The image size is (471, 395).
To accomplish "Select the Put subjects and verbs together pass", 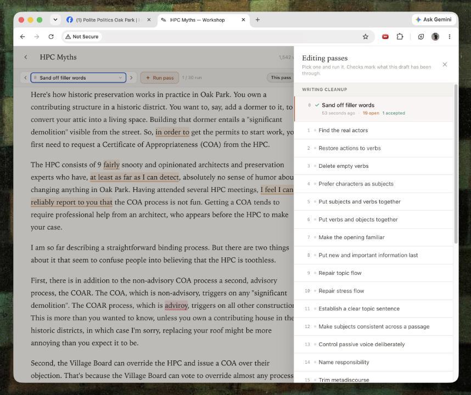I will pos(373,202).
